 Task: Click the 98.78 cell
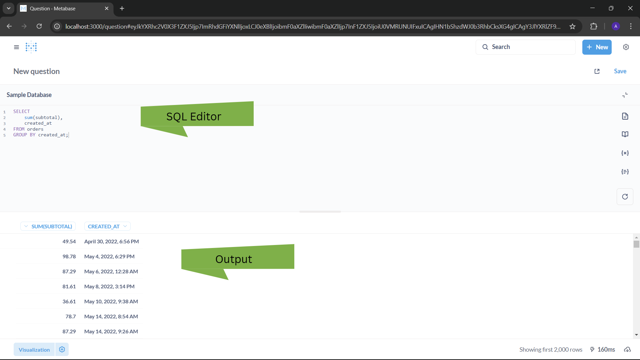click(69, 257)
